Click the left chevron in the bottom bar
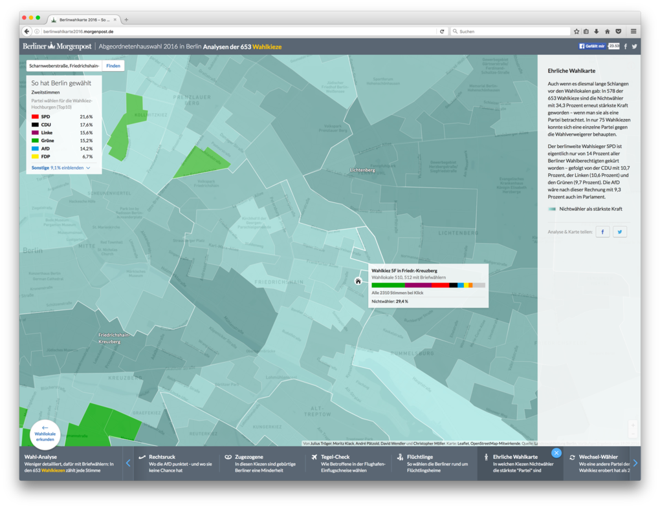This screenshot has height=508, width=660. coord(128,461)
